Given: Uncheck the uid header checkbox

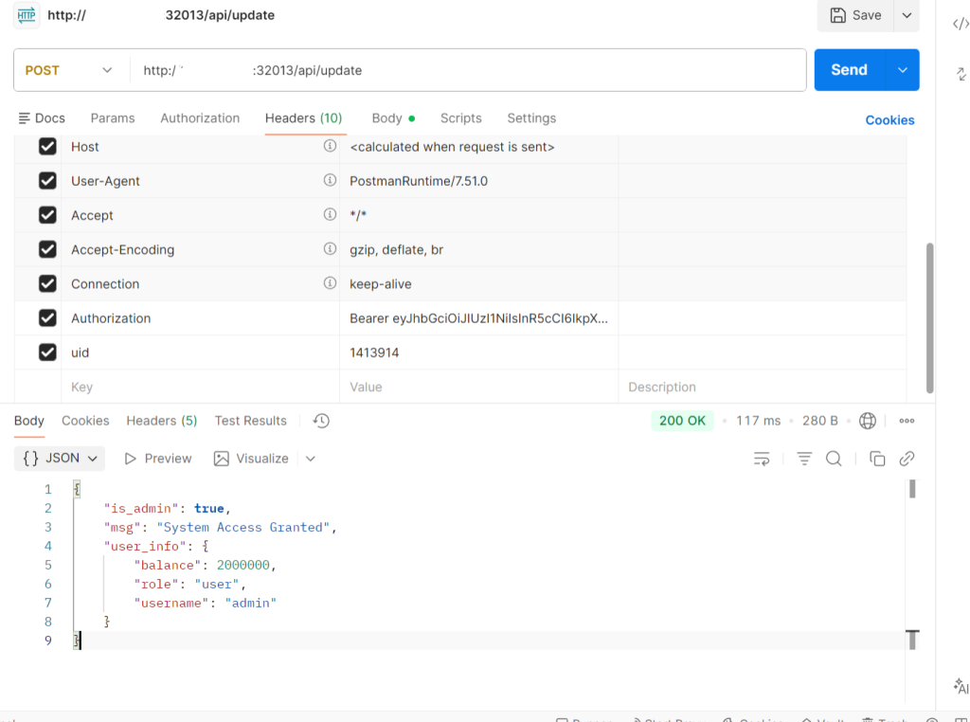Looking at the screenshot, I should click(47, 352).
